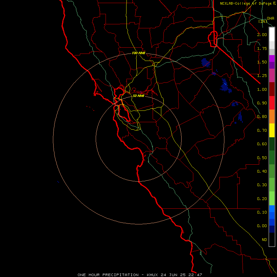Select the magenta swatch above 1.50
The height and width of the screenshot is (277, 277).
[272, 58]
